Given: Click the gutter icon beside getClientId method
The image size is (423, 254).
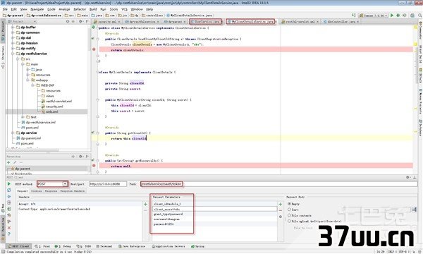Looking at the screenshot, I should point(93,133).
